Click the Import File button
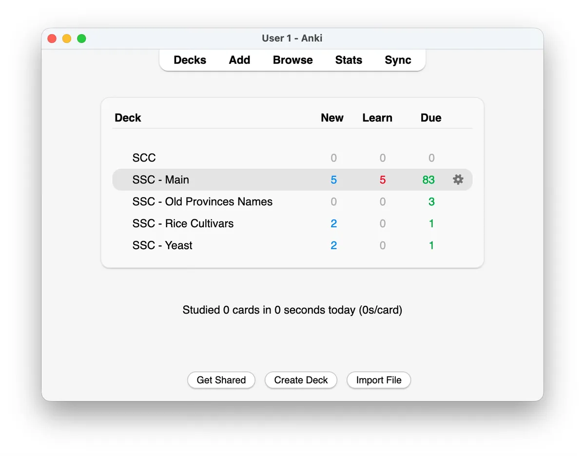The width and height of the screenshot is (585, 456). (x=379, y=380)
